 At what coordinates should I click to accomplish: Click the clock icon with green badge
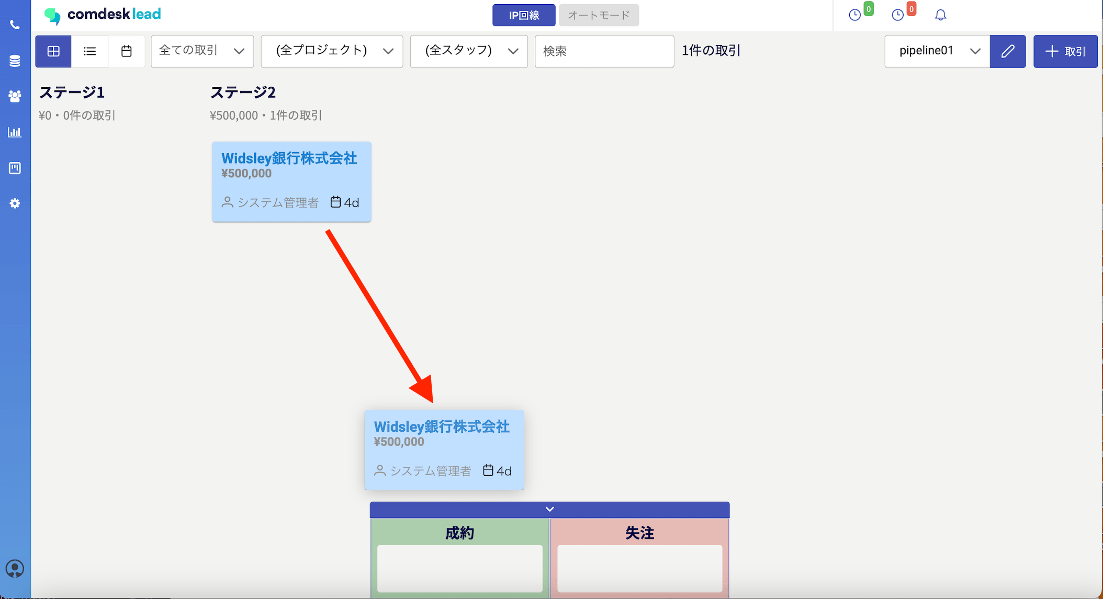tap(855, 15)
